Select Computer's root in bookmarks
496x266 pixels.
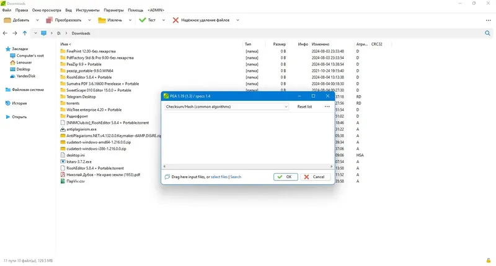point(30,56)
